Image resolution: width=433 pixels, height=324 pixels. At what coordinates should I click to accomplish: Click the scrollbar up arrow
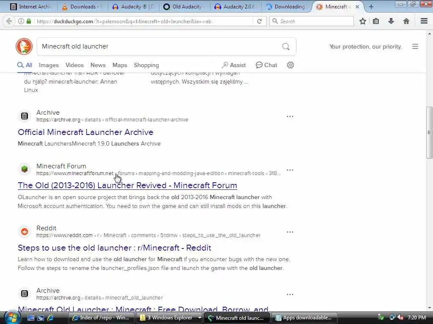click(x=430, y=34)
